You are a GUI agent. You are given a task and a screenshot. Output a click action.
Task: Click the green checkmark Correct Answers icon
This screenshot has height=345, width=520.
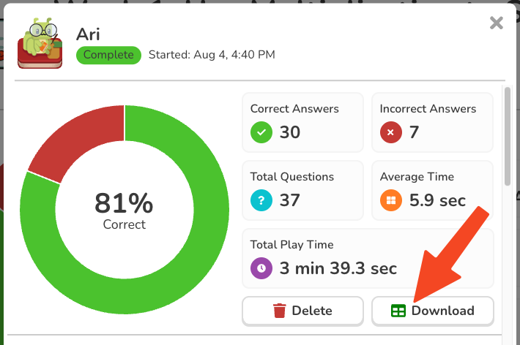261,132
